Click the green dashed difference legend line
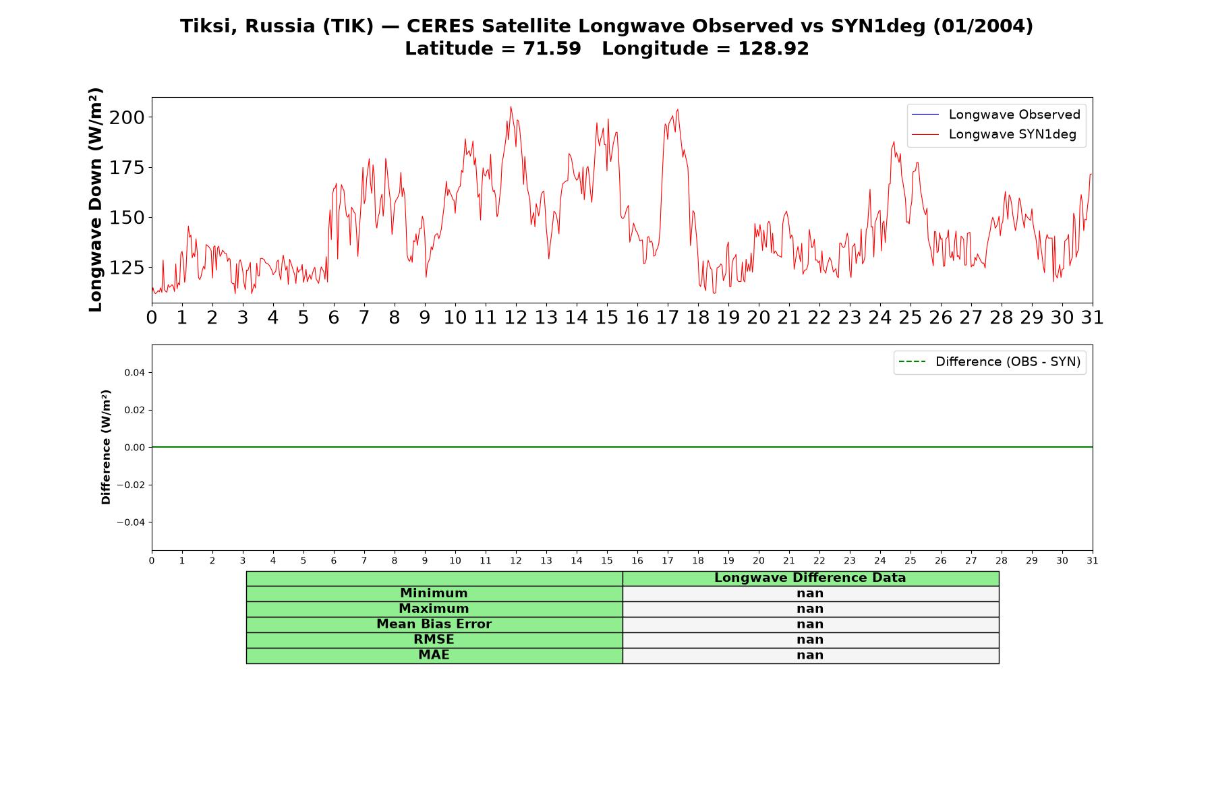The width and height of the screenshot is (1214, 809). point(913,362)
